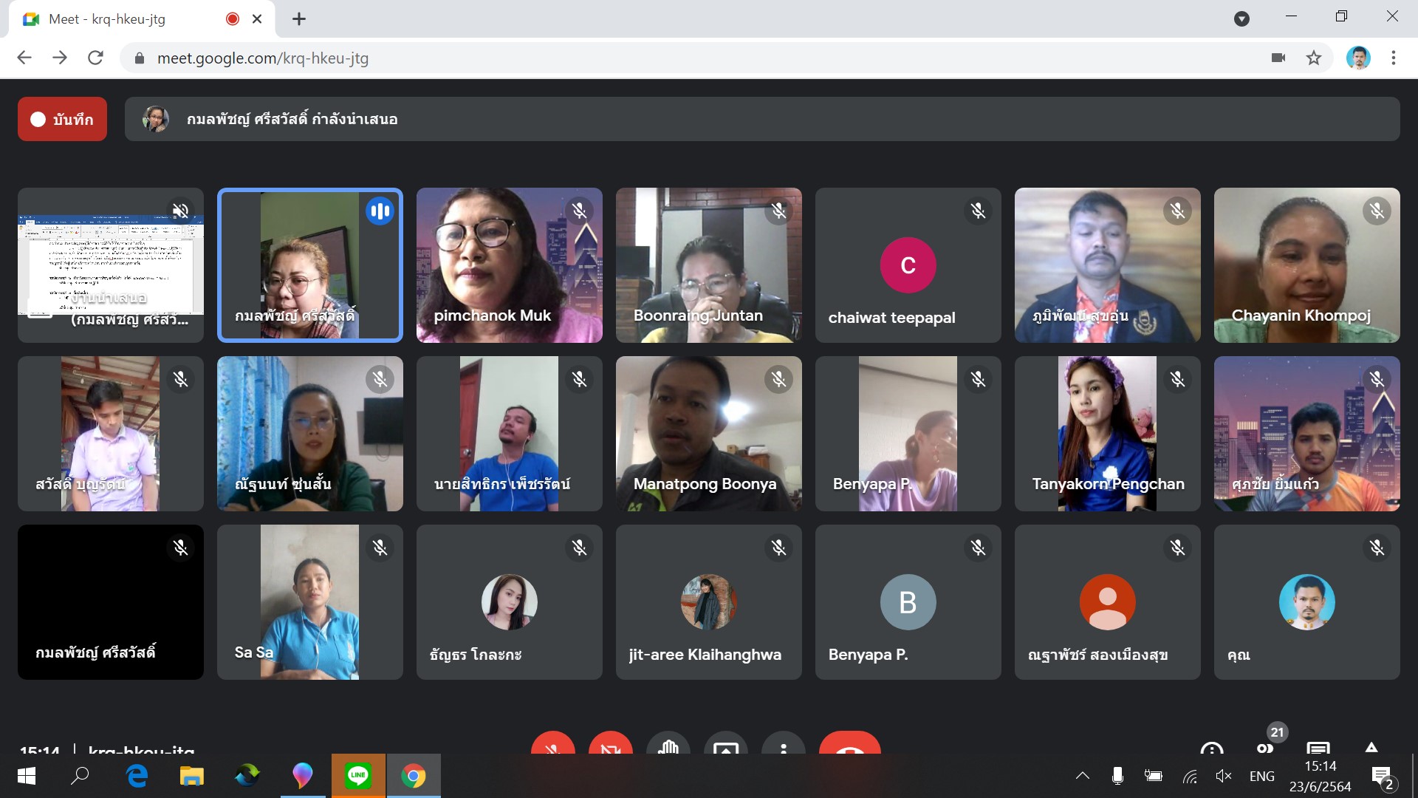The height and width of the screenshot is (798, 1418).
Task: Open the Chrome three-dot menu
Action: pos(1393,58)
